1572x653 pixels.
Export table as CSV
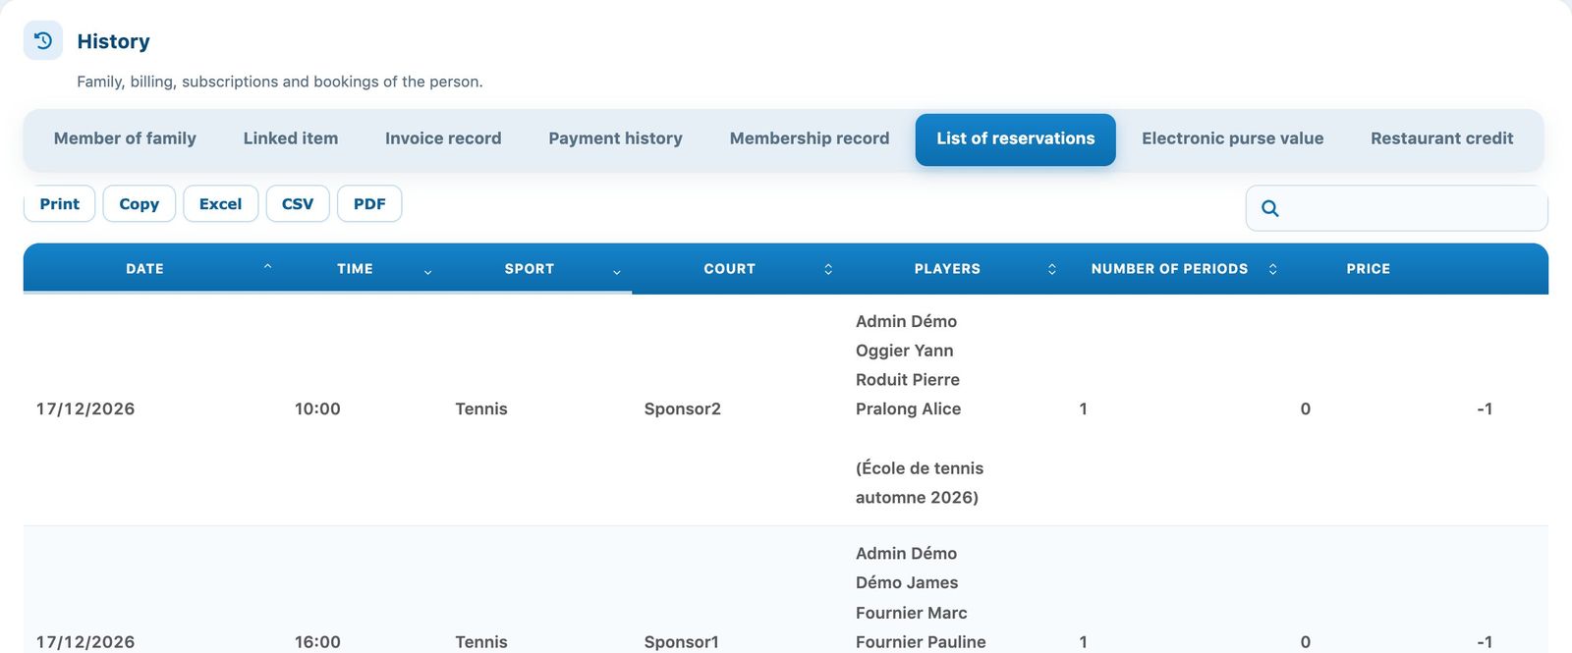coord(298,203)
